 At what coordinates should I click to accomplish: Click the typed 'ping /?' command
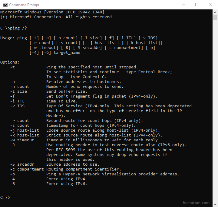(18, 28)
